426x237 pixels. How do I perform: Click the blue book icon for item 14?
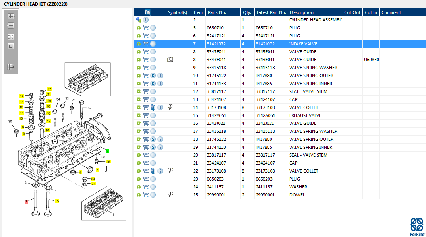[153, 107]
